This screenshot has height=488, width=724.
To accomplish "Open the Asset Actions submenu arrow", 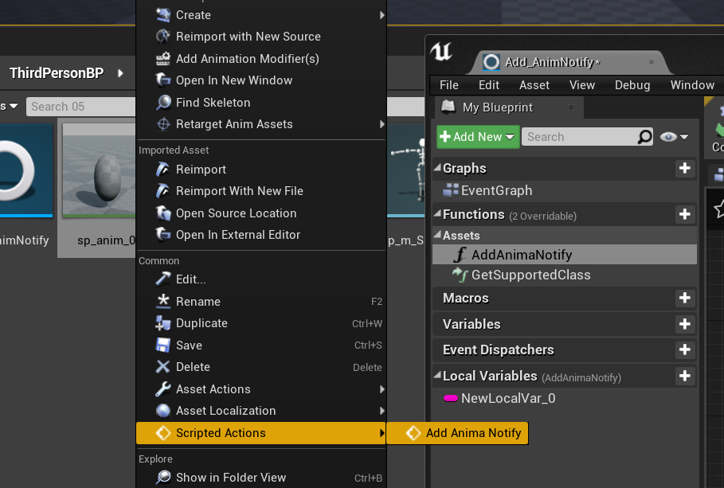I will (382, 389).
